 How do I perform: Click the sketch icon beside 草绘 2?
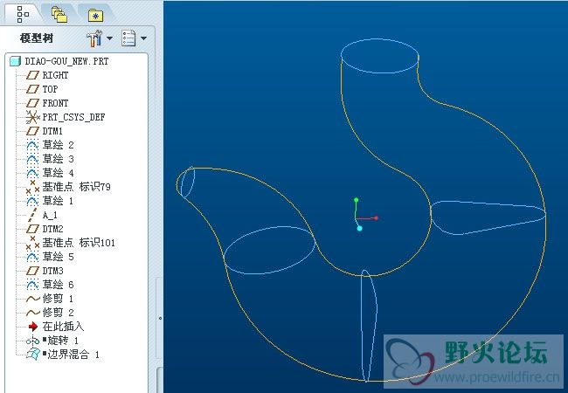point(32,145)
